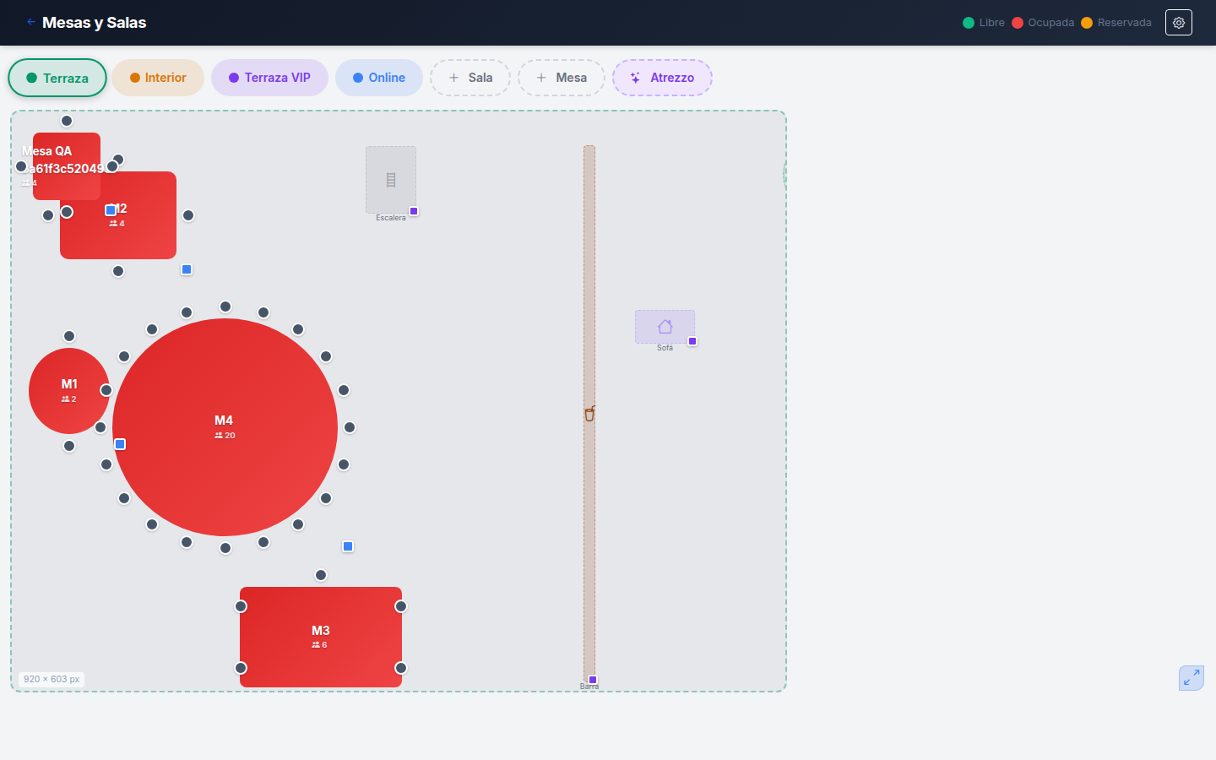Select the large round table M4

[225, 427]
